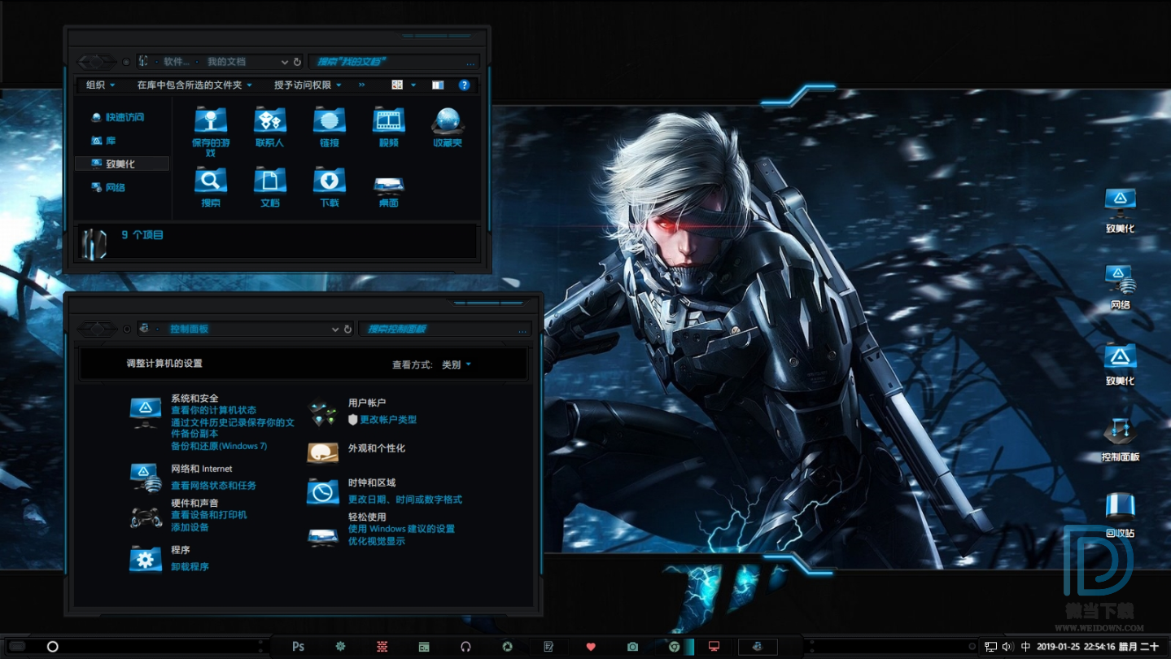Open the red heart taskbar icon
The width and height of the screenshot is (1171, 659).
coord(591,647)
